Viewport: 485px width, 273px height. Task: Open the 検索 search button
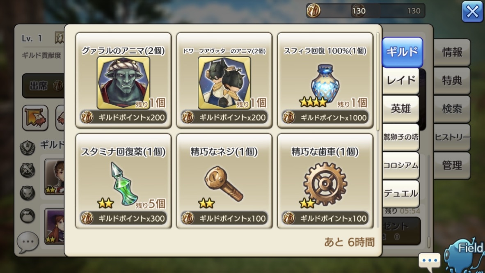point(452,109)
